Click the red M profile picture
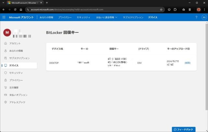Screen dimensions: 208x132 7,32
